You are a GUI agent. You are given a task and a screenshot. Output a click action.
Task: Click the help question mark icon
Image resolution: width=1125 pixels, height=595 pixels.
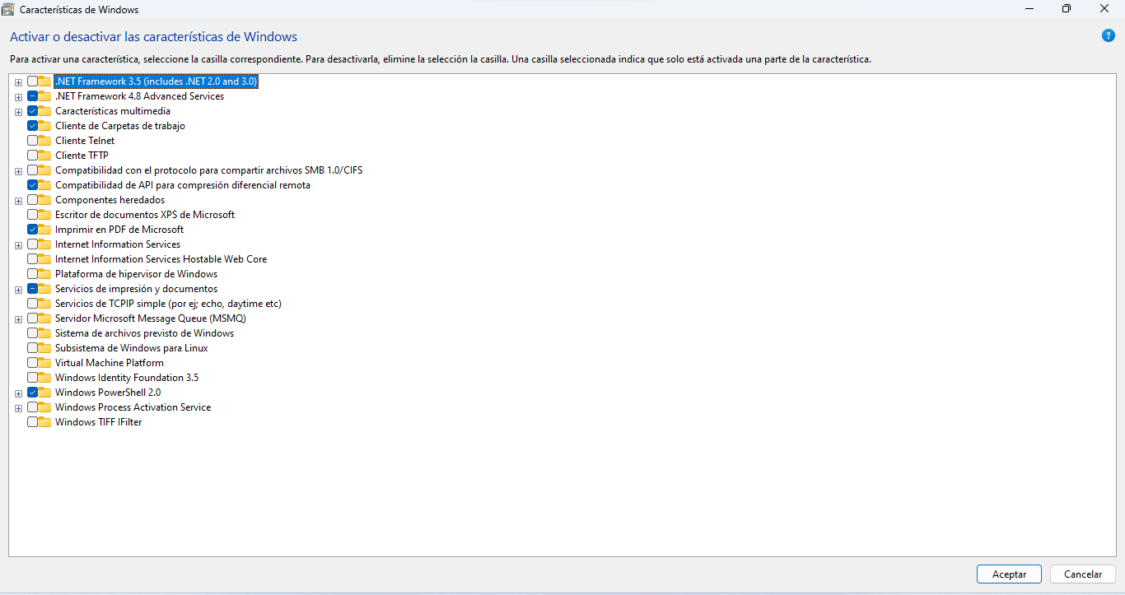click(1109, 35)
